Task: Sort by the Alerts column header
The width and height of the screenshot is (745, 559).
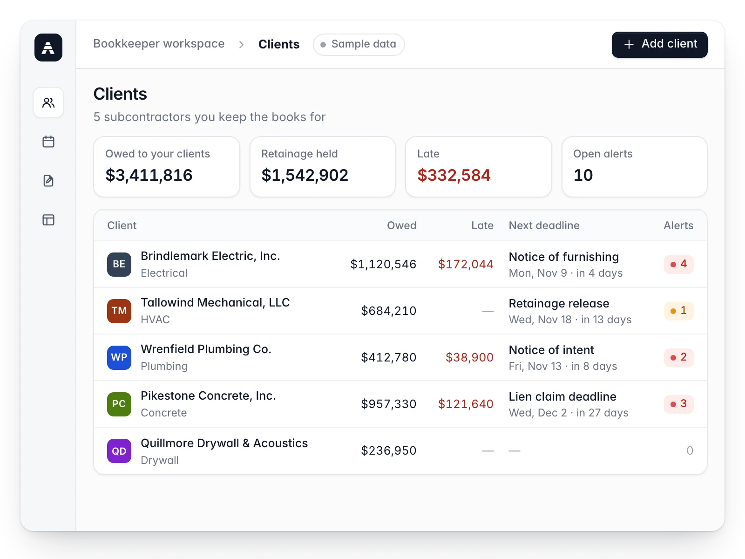Action: click(x=678, y=225)
